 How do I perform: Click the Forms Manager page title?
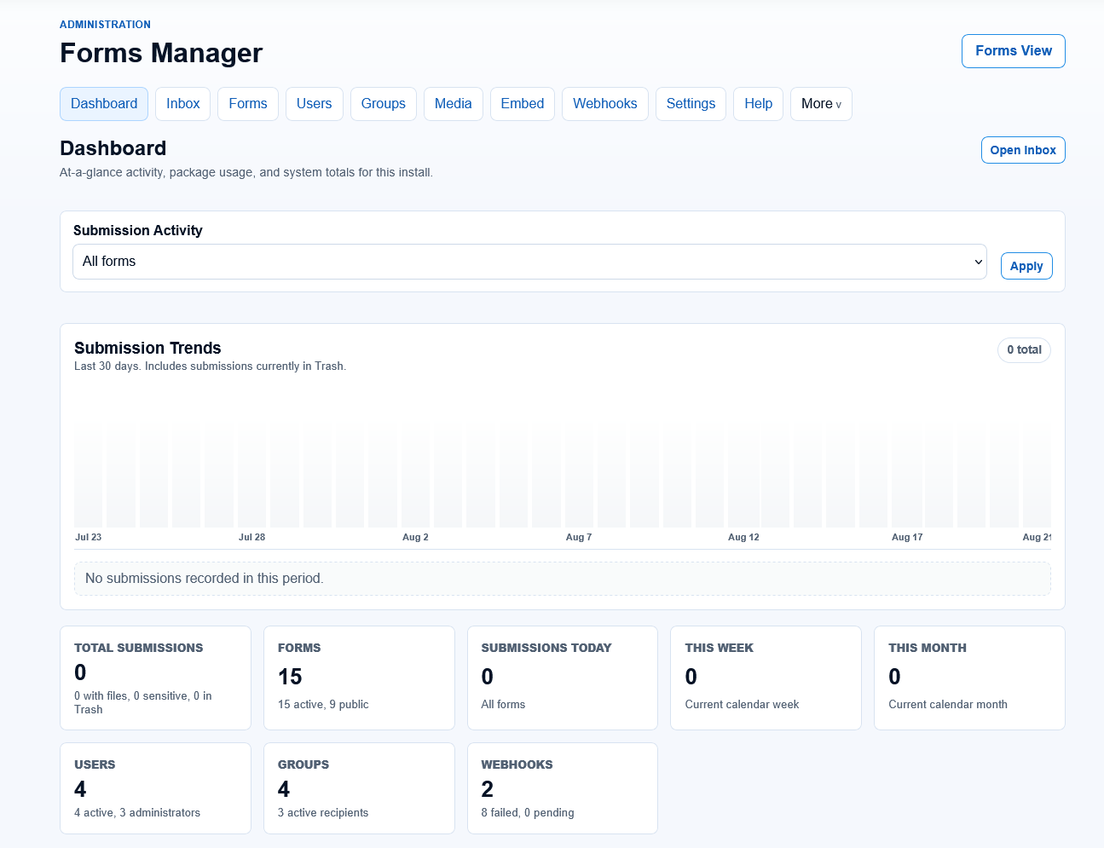pyautogui.click(x=161, y=53)
